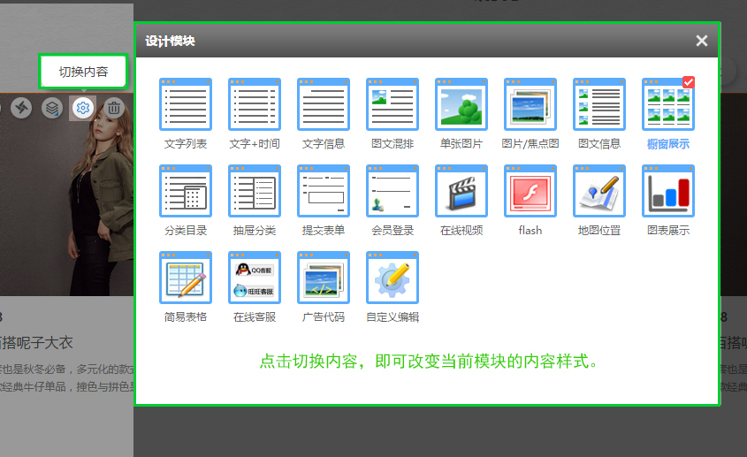
Task: Pick the 在线客服 online support module
Action: [255, 278]
